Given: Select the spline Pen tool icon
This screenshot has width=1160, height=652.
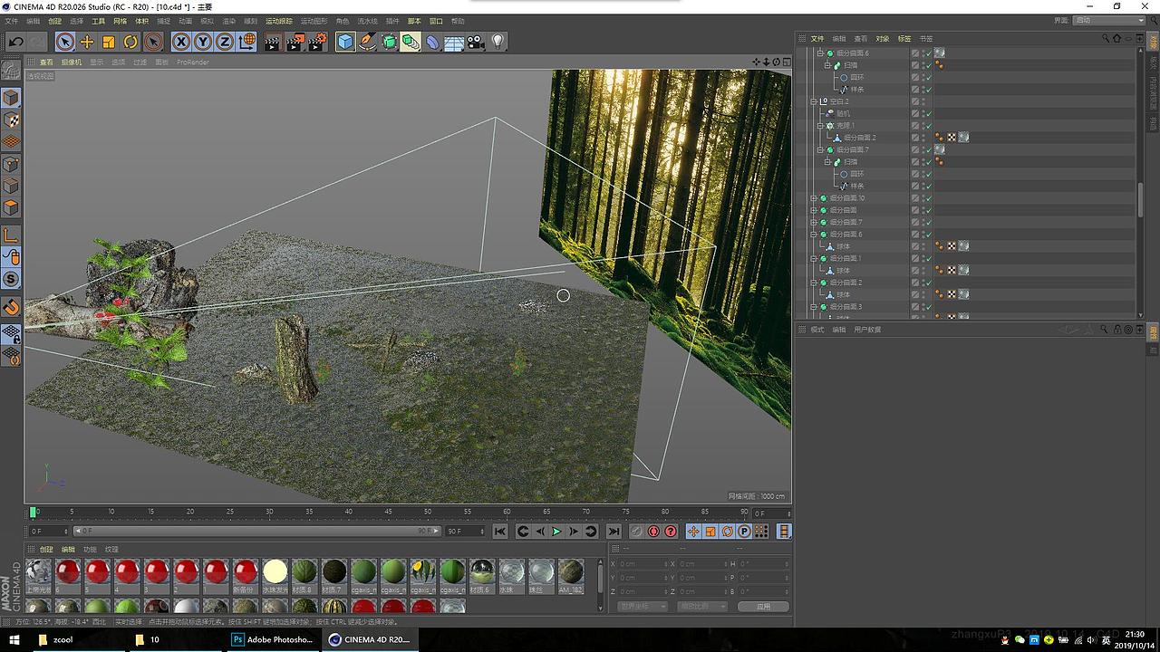Looking at the screenshot, I should 367,42.
